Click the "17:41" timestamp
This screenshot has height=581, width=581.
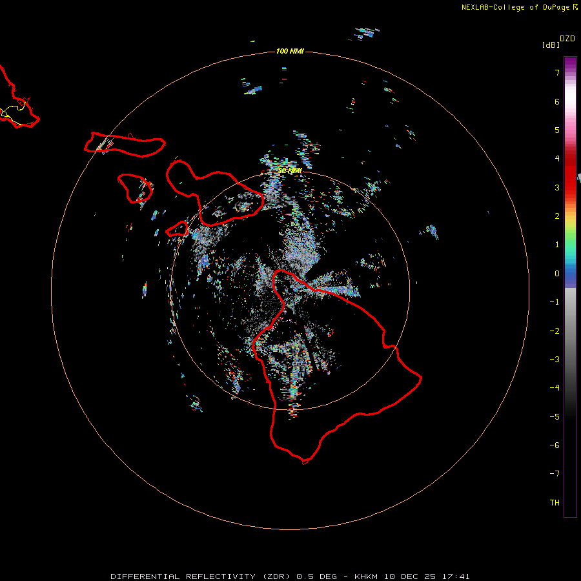pos(456,576)
